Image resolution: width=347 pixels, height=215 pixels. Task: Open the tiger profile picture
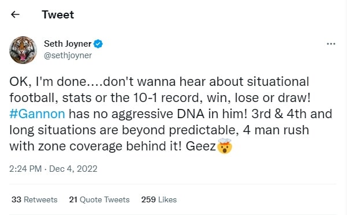click(x=23, y=50)
